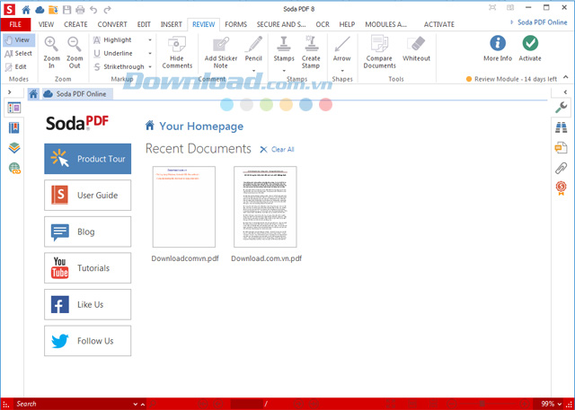This screenshot has height=410, width=575.
Task: Open the binoculars search panel icon
Action: 561,127
